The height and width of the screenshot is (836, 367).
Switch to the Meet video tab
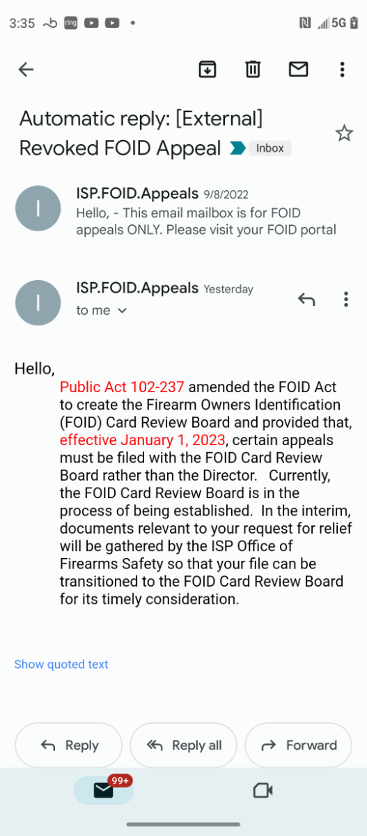pos(263,790)
